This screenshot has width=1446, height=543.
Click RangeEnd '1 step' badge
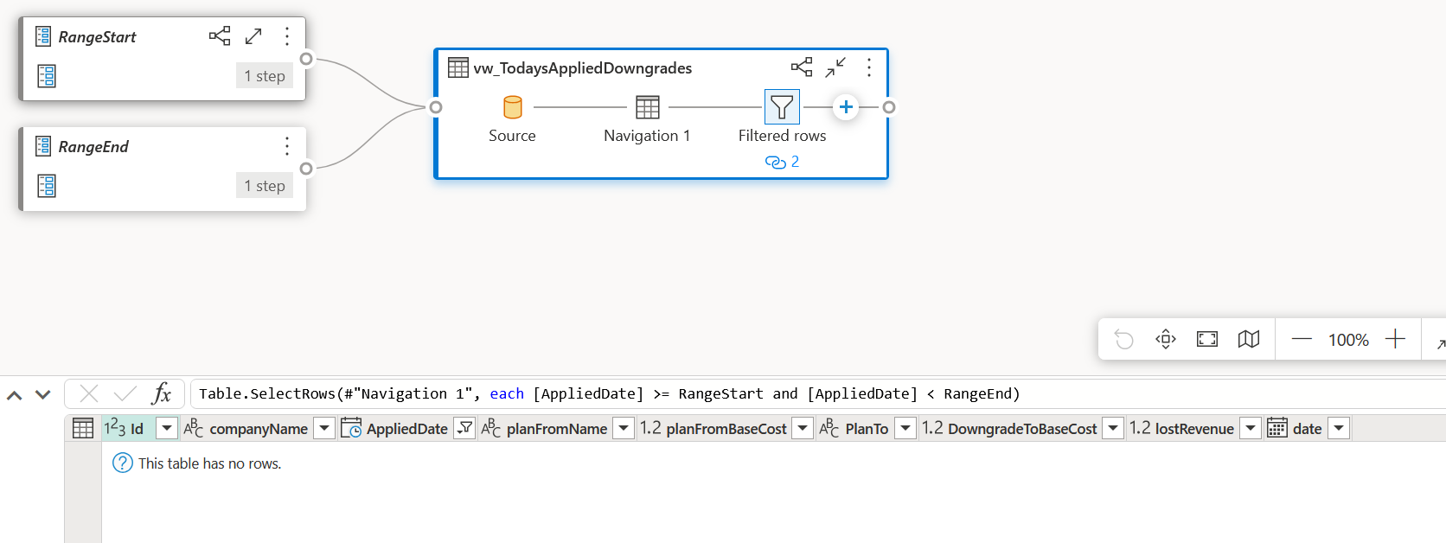pyautogui.click(x=265, y=186)
